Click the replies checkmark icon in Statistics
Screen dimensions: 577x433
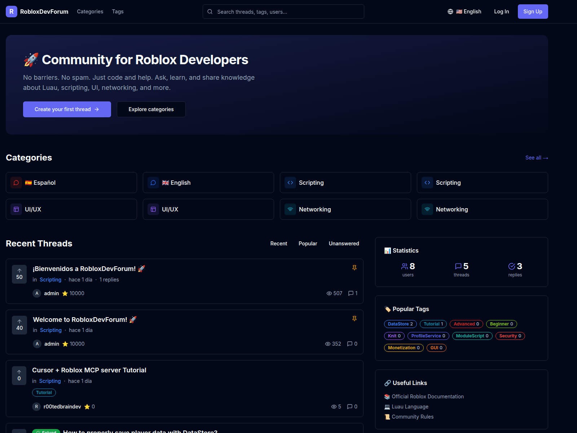512,266
